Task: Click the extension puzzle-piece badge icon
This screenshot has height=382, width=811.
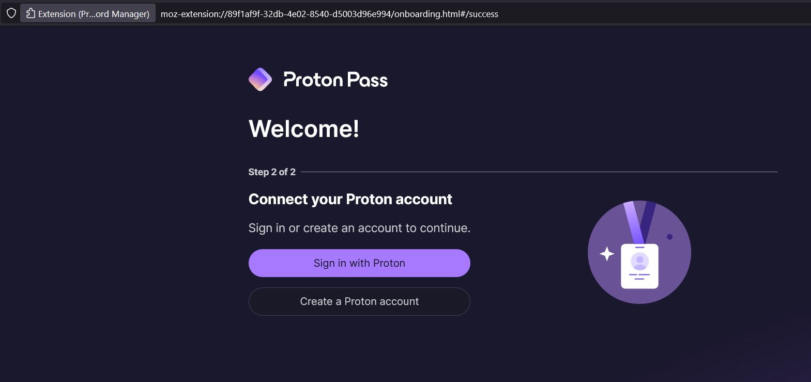Action: click(x=30, y=13)
